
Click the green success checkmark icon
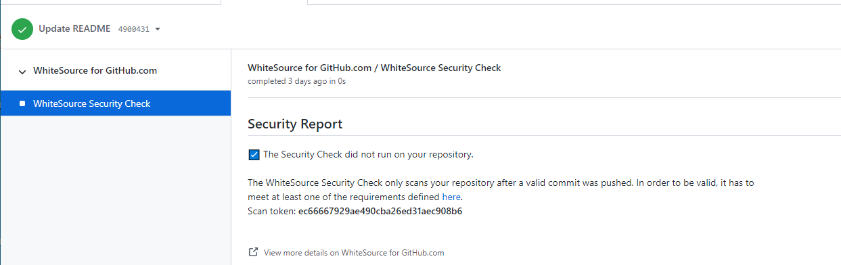(22, 29)
